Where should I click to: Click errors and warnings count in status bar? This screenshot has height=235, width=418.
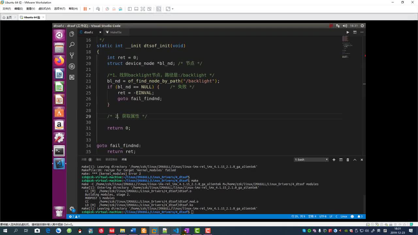(74, 216)
